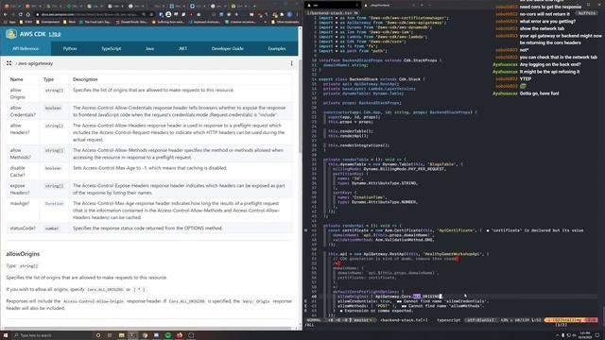Image resolution: width=605 pixels, height=340 pixels.
Task: Click the allowOrigins row name
Action: [16, 93]
